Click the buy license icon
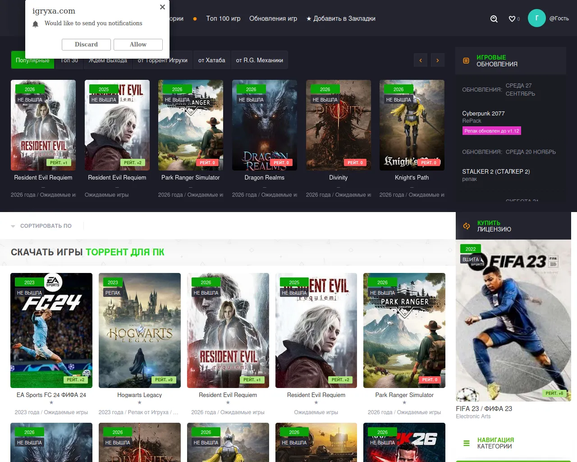 pos(467,226)
